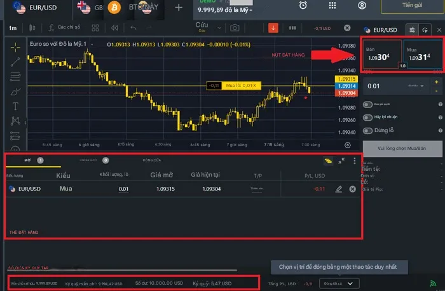Open Các chỉ số indicators menu

(x=64, y=27)
